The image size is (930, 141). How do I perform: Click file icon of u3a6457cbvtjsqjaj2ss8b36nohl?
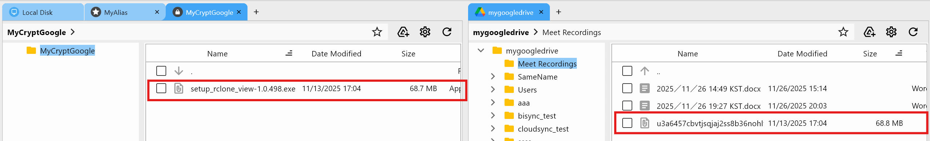(645, 123)
